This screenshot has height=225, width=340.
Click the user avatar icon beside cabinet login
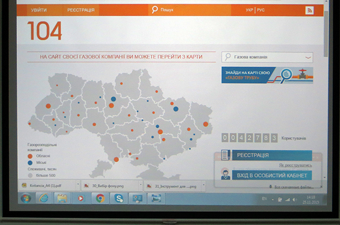pos(225,175)
